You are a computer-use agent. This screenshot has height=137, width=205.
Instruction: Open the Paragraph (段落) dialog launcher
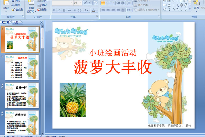pyautogui.click(x=159, y=16)
